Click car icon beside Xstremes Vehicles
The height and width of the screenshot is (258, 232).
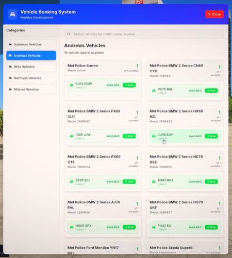(x=10, y=44)
